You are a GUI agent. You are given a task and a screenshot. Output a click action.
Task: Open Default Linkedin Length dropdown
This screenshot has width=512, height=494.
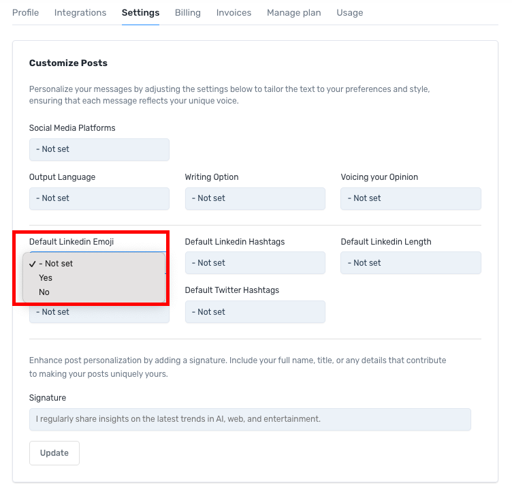click(411, 263)
